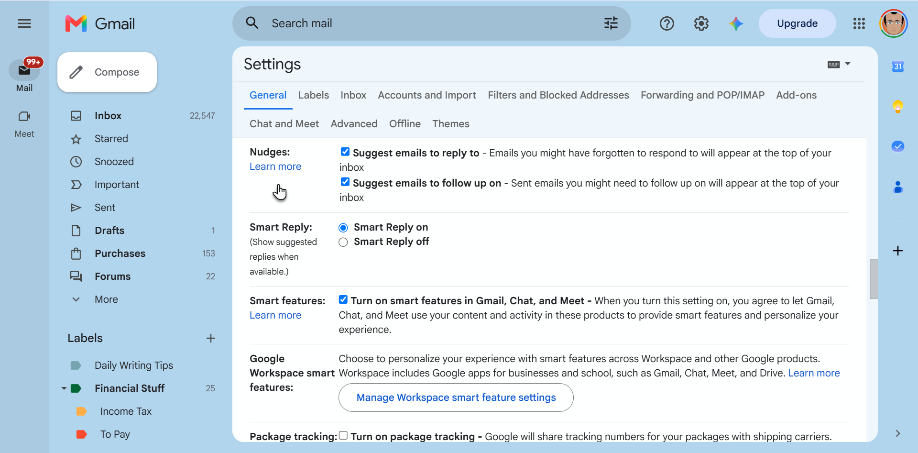The width and height of the screenshot is (918, 453).
Task: Open the Settings gear icon
Action: tap(701, 23)
